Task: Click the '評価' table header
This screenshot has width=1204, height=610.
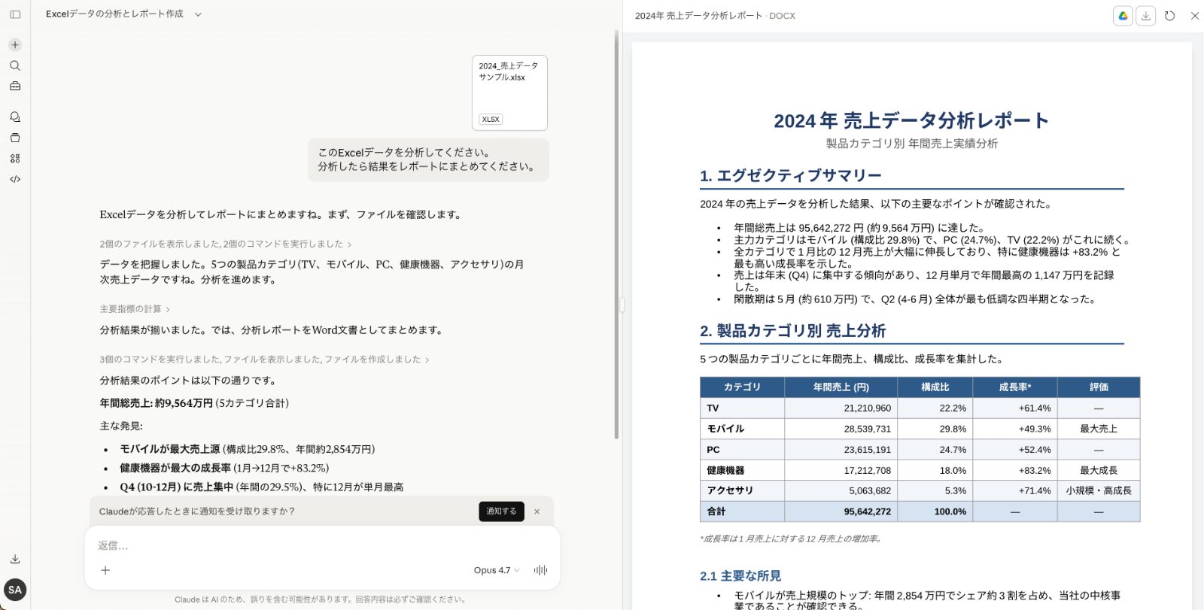Action: coord(1099,387)
